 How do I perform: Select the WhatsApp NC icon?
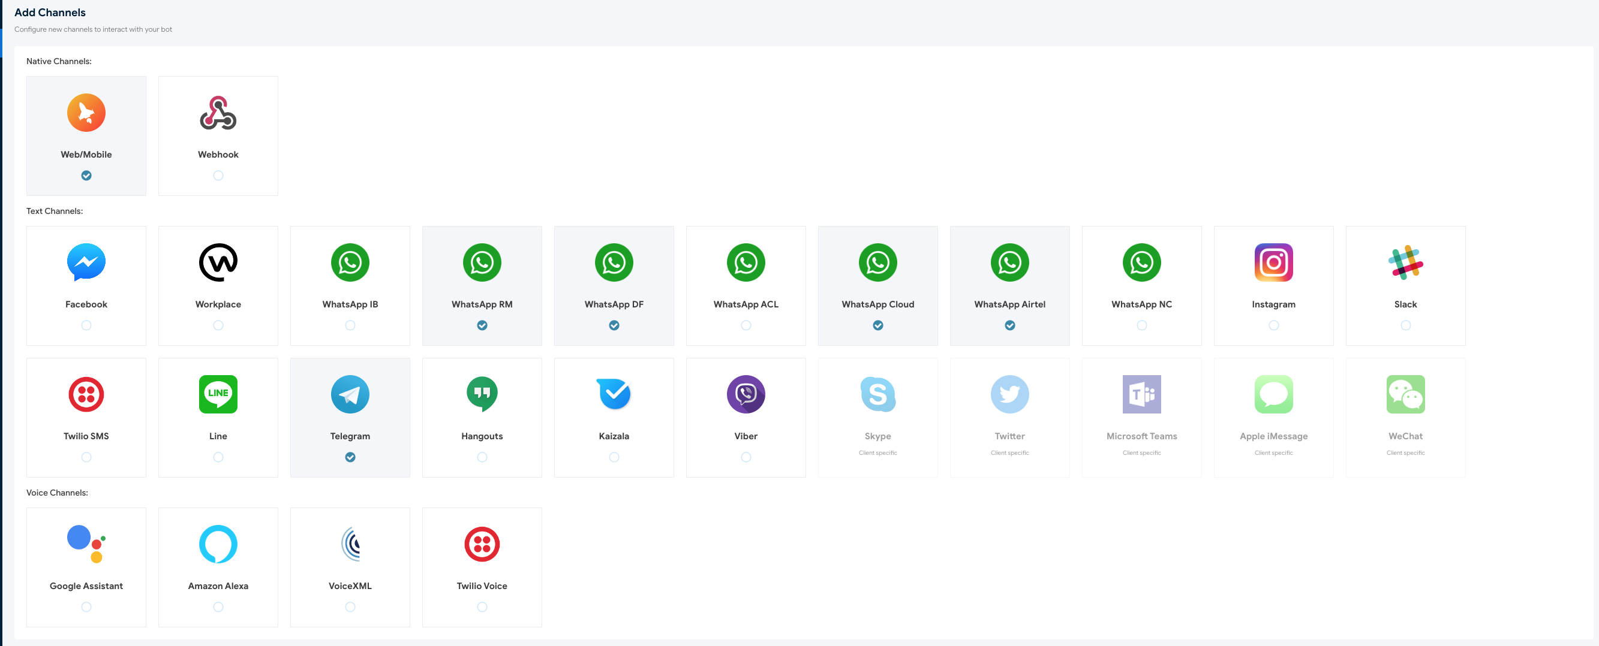click(1141, 262)
